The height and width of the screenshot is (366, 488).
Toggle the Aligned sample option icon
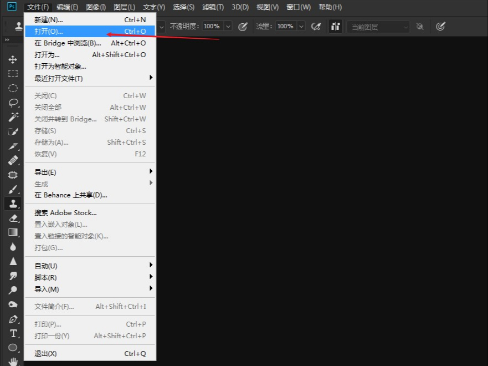click(335, 27)
